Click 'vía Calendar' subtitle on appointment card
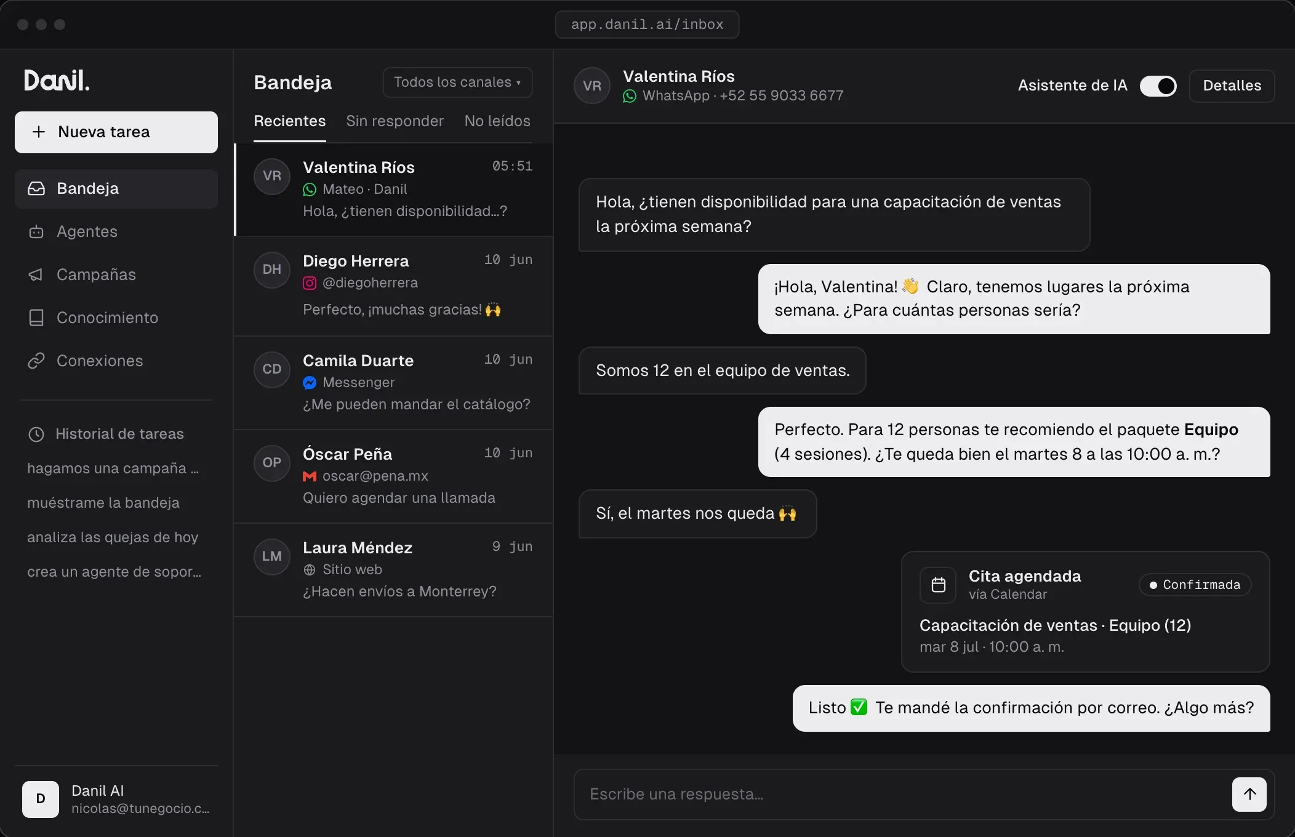This screenshot has height=837, width=1295. [x=1008, y=595]
